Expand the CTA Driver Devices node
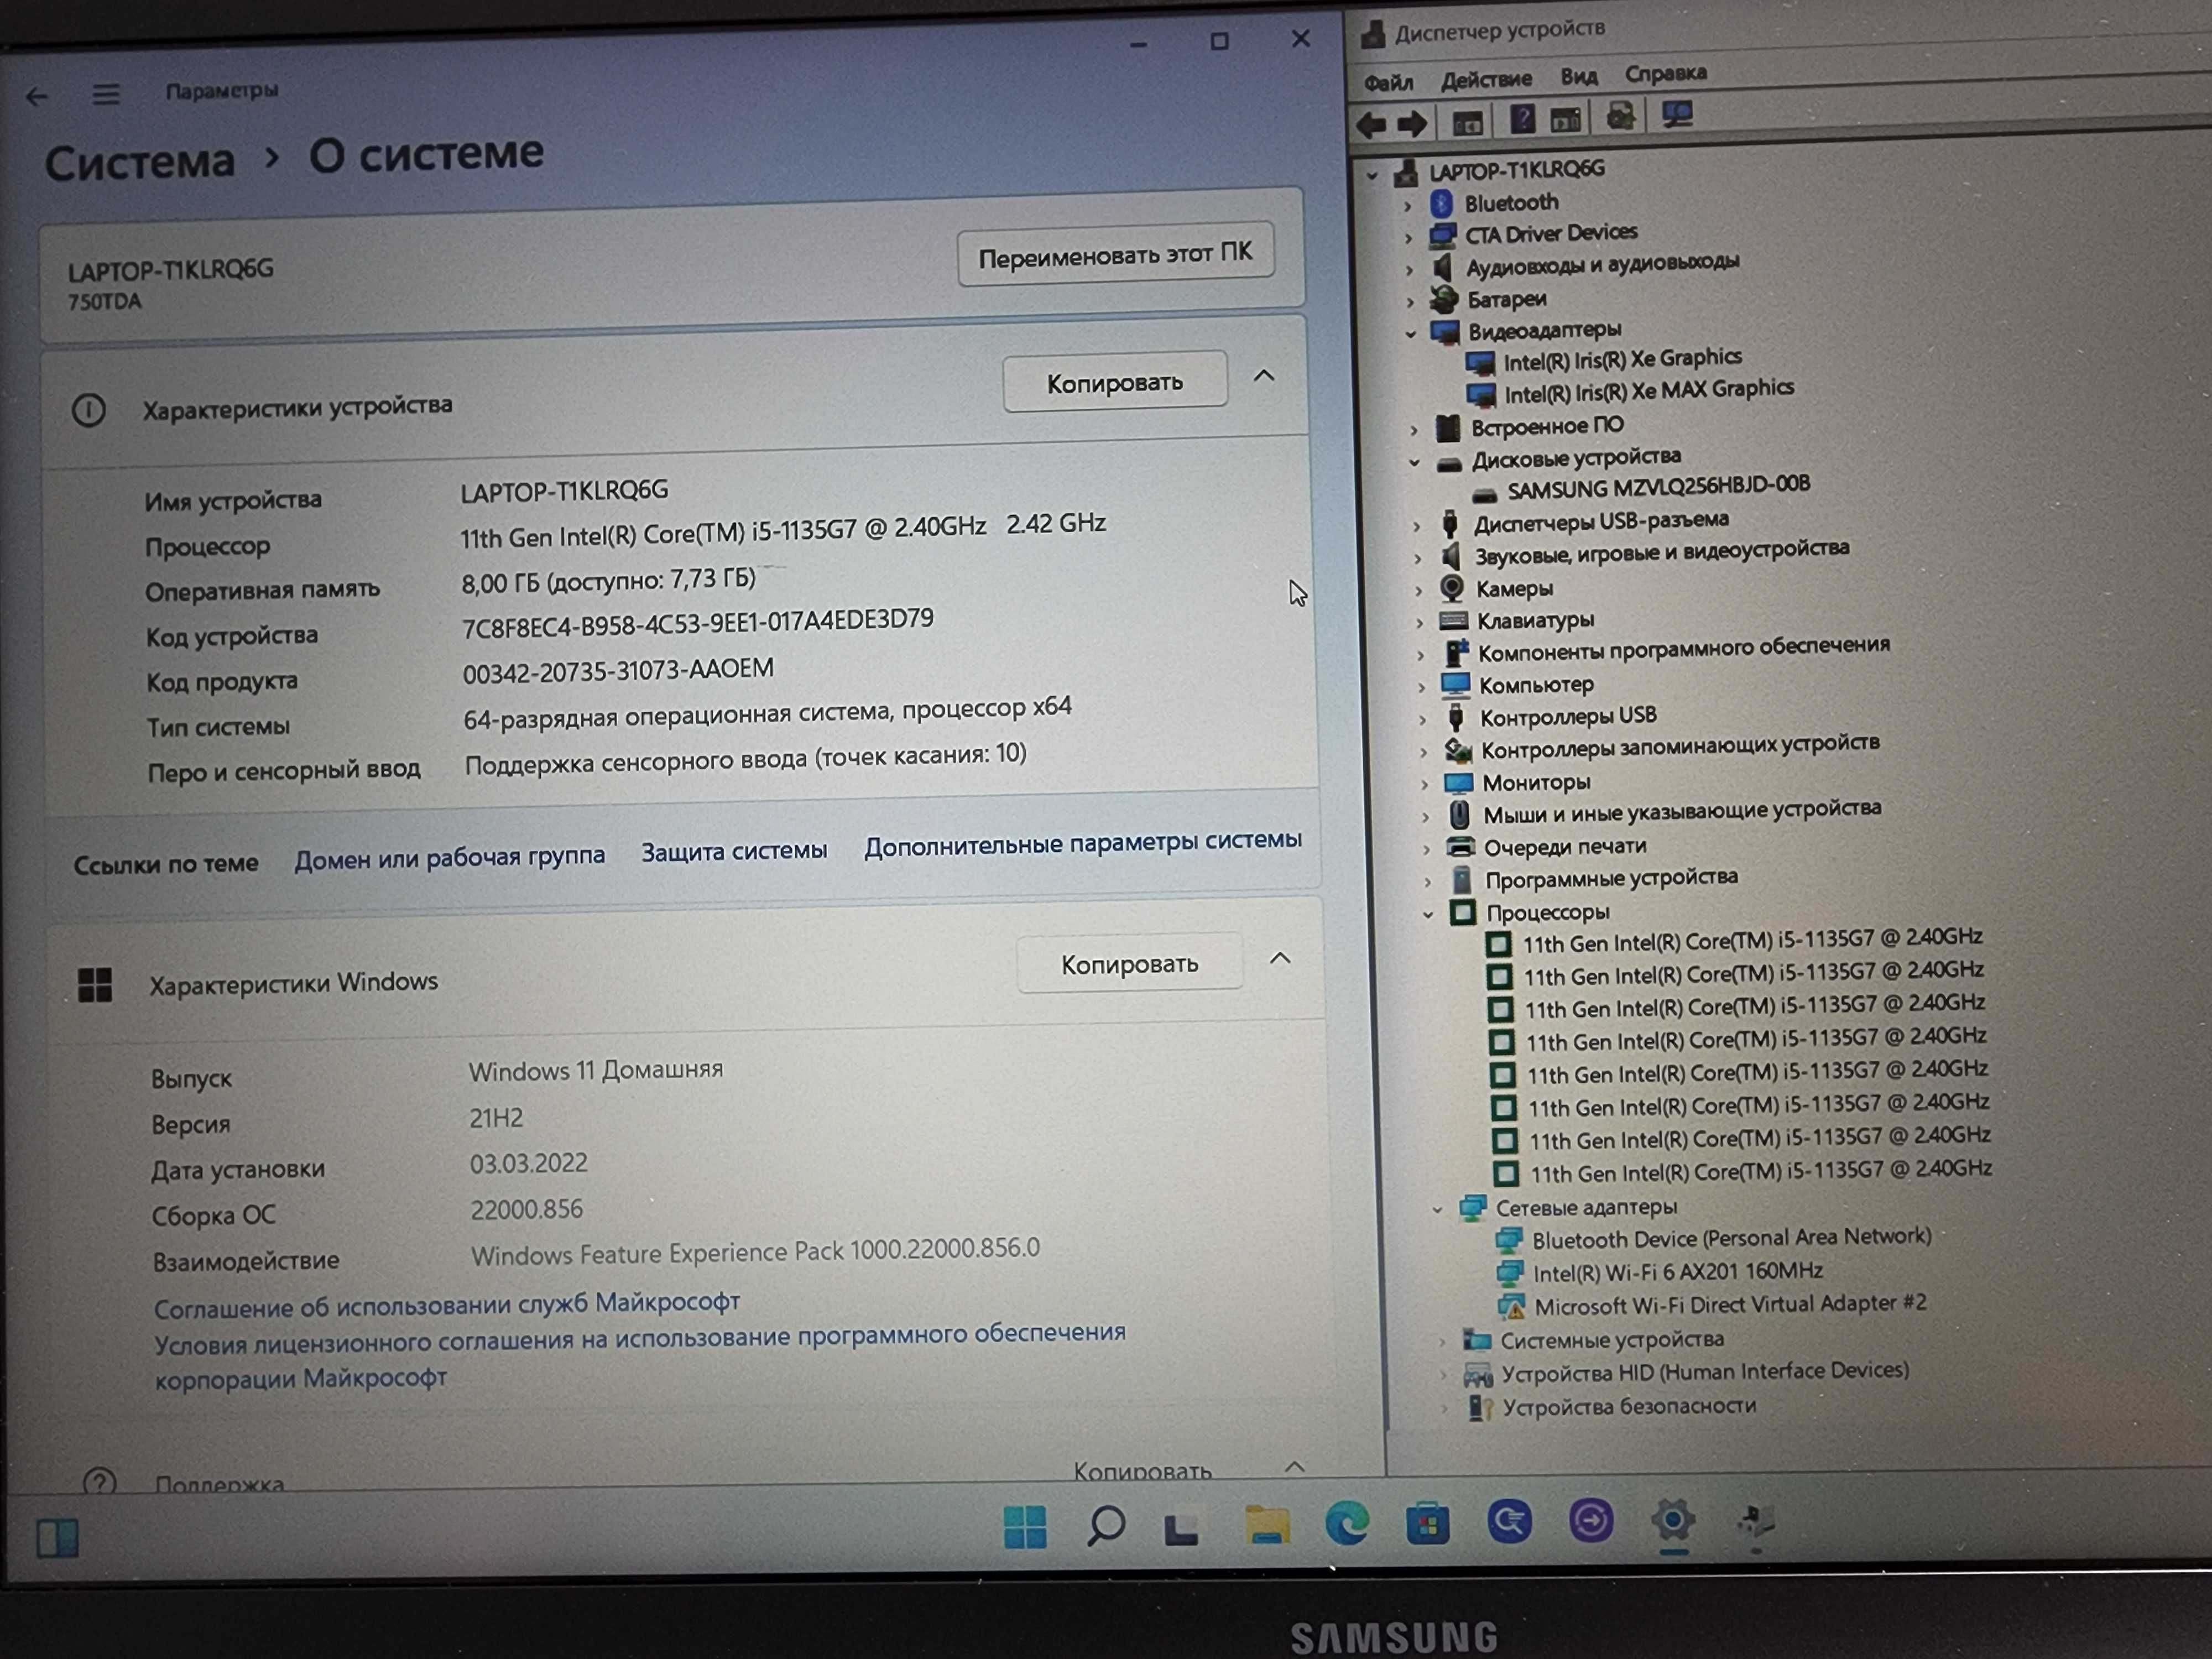This screenshot has height=1659, width=2212. pyautogui.click(x=1409, y=238)
